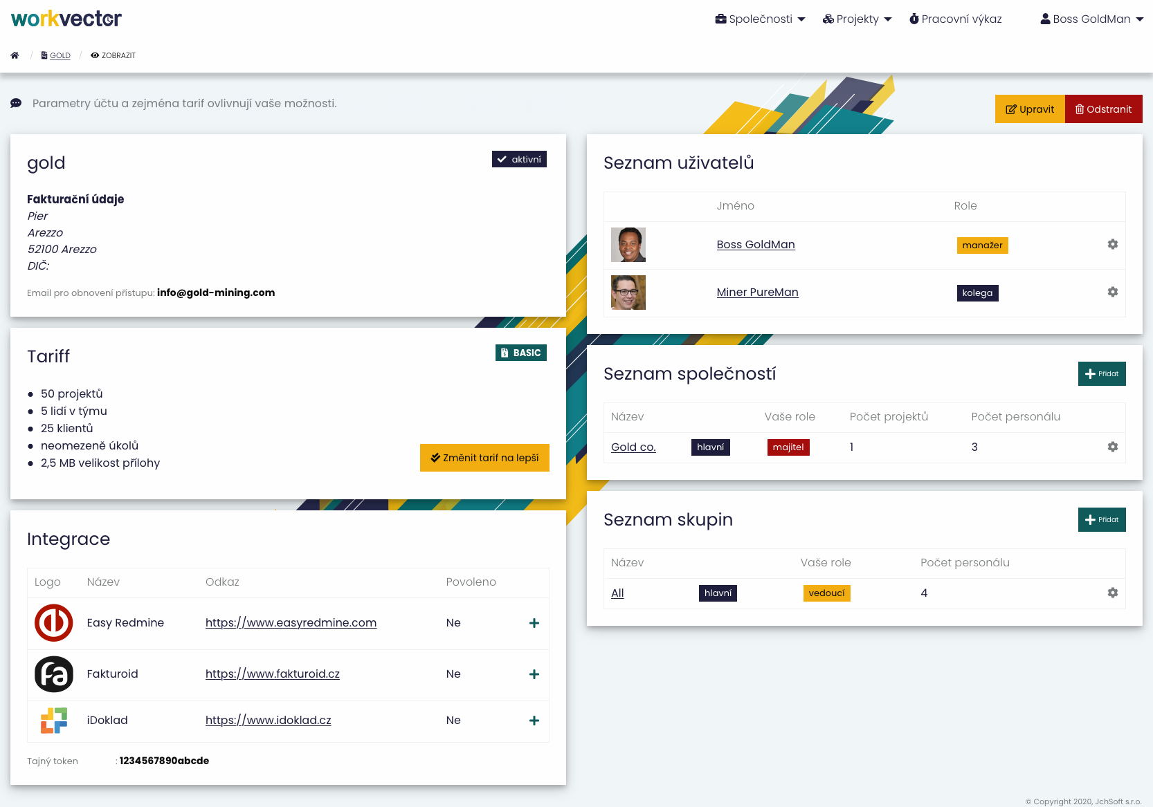Open Miner PureMan user link
Viewport: 1153px width, 807px height.
[x=757, y=293]
